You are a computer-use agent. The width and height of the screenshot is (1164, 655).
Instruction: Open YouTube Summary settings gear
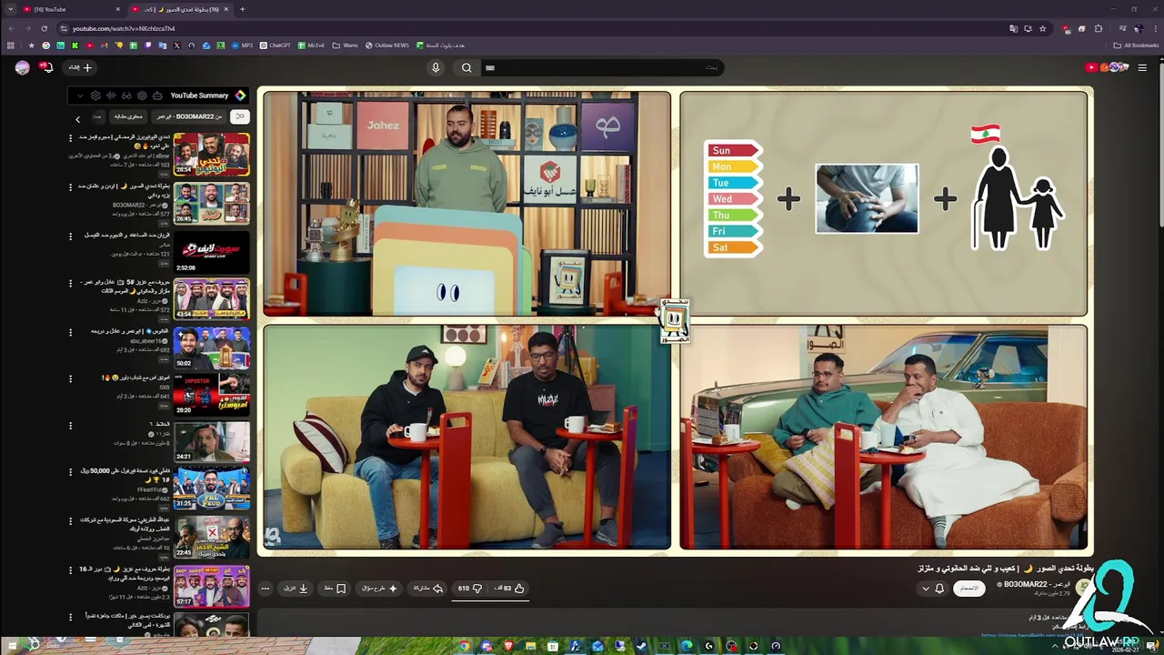point(95,96)
